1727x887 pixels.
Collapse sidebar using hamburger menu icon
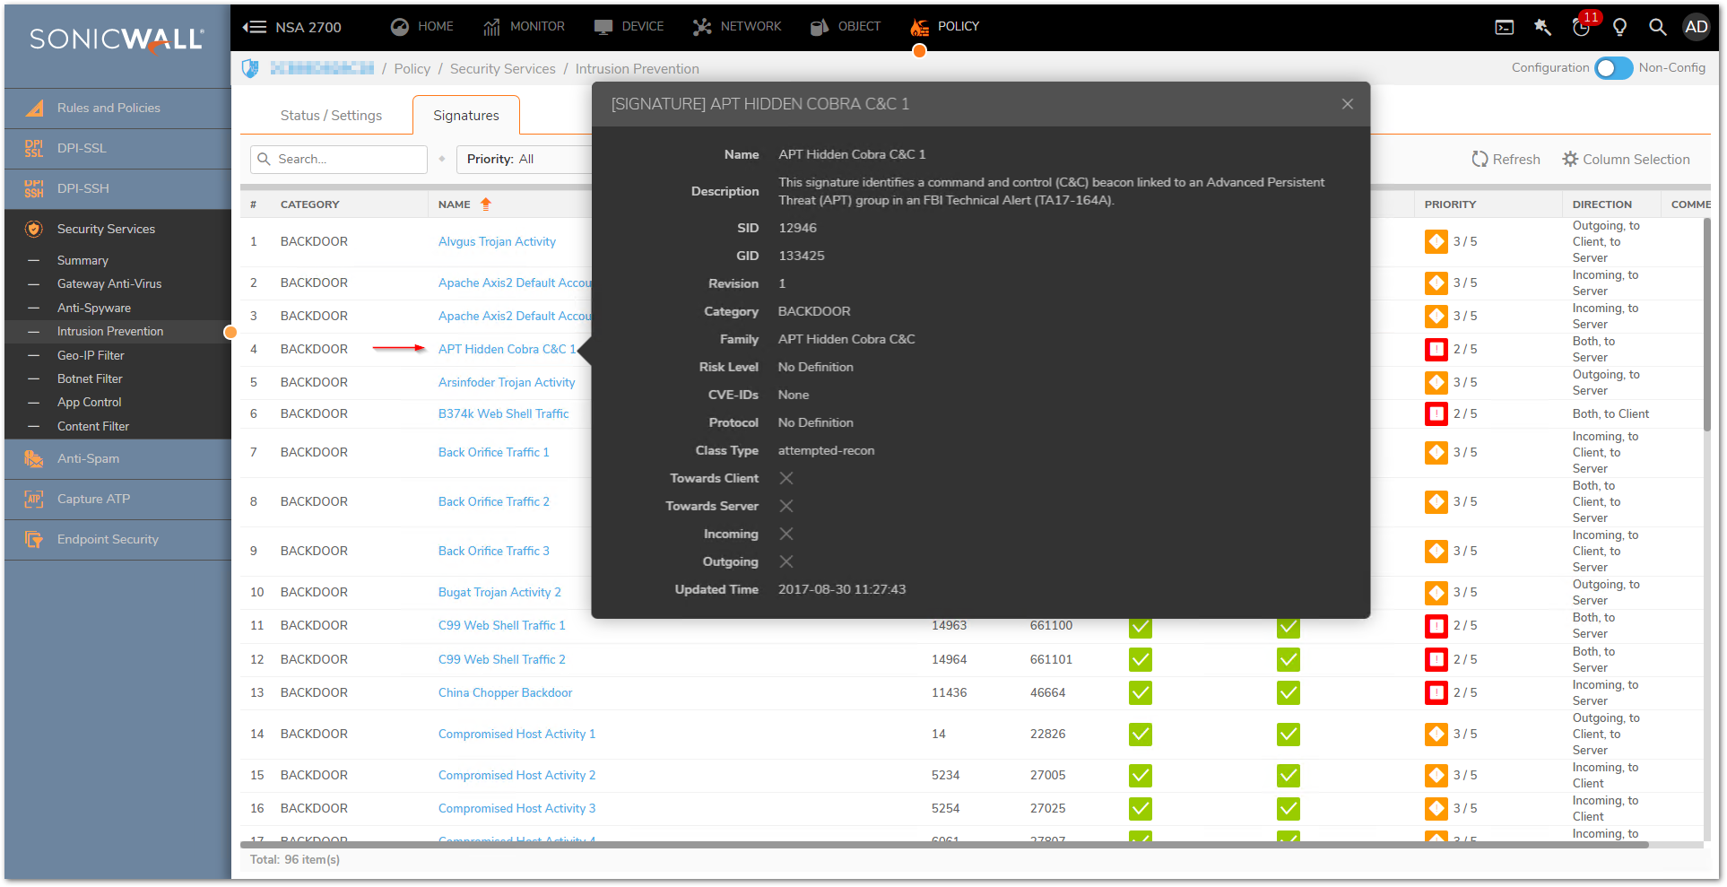(255, 27)
